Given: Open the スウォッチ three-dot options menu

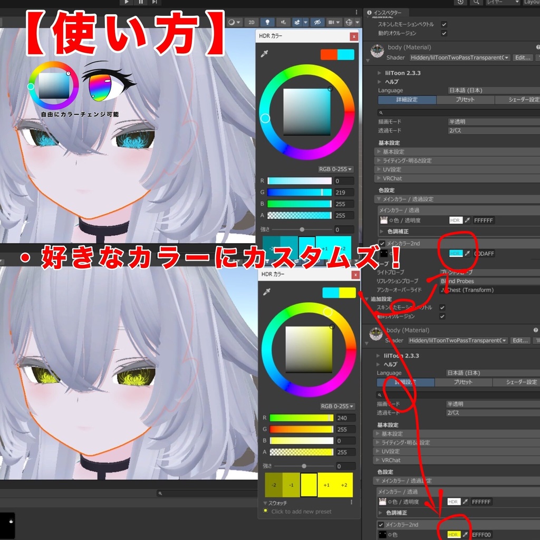Looking at the screenshot, I should 351,503.
